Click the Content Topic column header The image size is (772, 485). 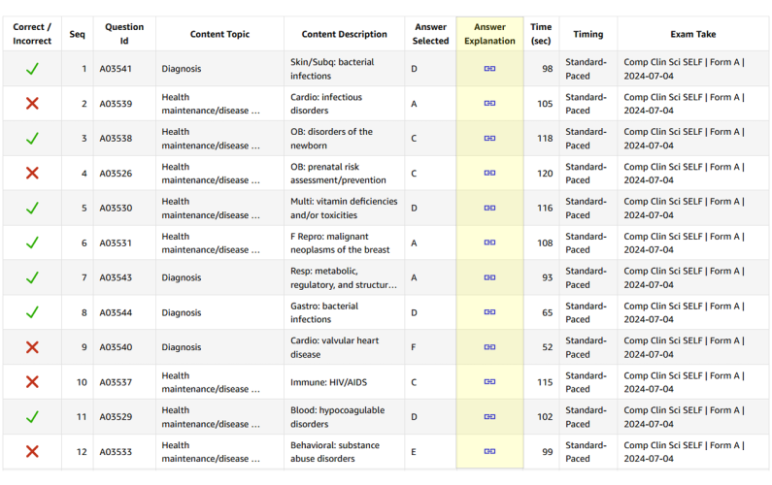click(219, 34)
